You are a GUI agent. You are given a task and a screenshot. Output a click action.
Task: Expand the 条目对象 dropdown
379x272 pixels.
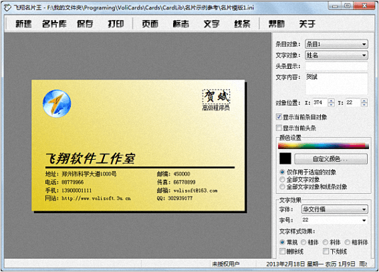coord(336,44)
